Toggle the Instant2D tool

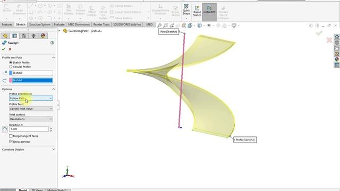point(209,12)
